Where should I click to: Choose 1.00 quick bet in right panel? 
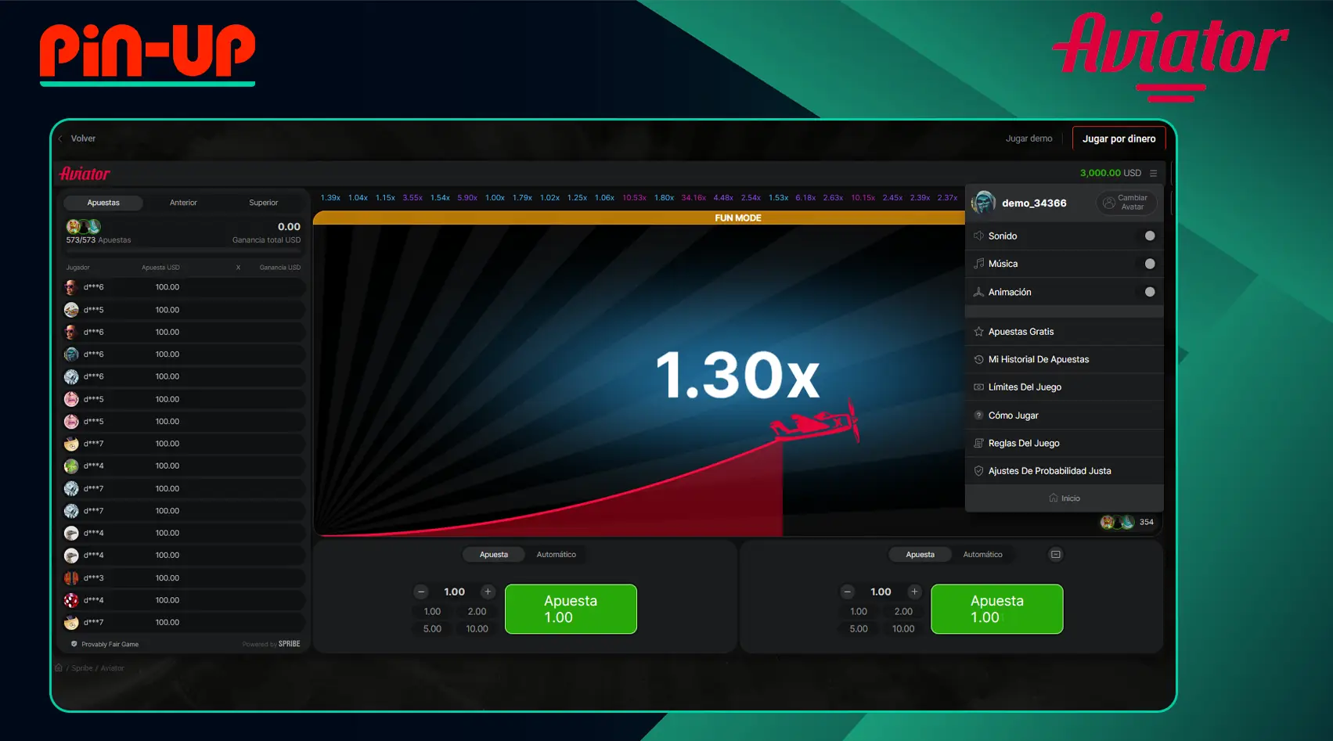[x=859, y=612]
